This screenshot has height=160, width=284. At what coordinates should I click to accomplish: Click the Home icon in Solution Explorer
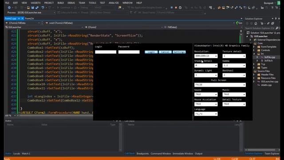point(256,24)
